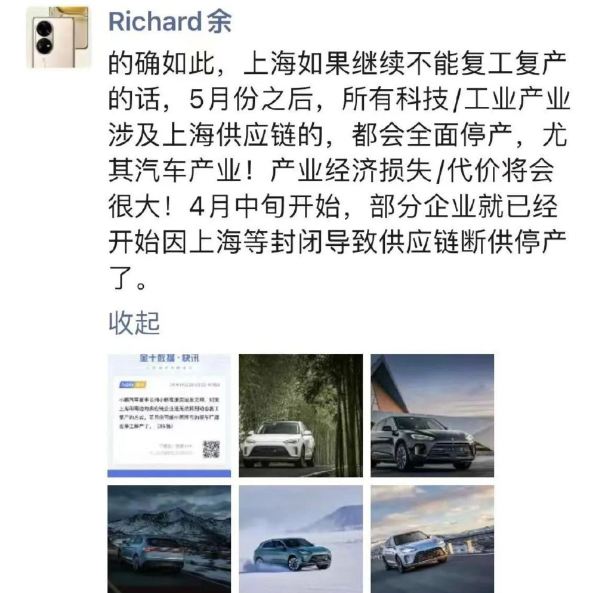The height and width of the screenshot is (593, 602).
Task: Click the text line starting 开始因上海等封闭
Action: (x=338, y=242)
